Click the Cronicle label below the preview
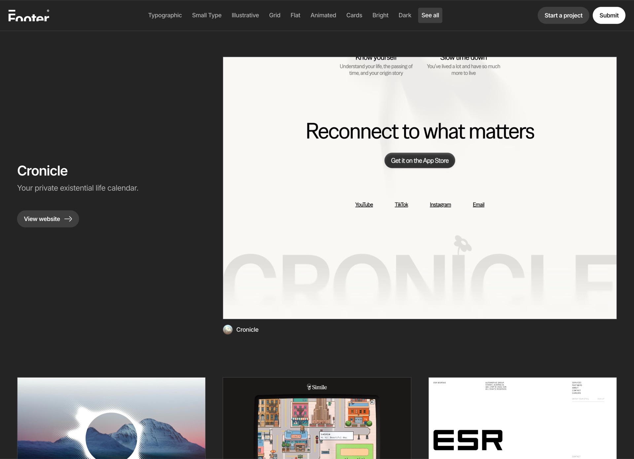634x459 pixels. click(247, 330)
